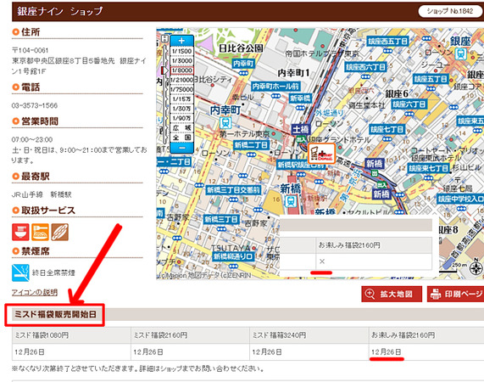Click the 拡大地図 enlarge map button
The image size is (484, 382).
(392, 294)
